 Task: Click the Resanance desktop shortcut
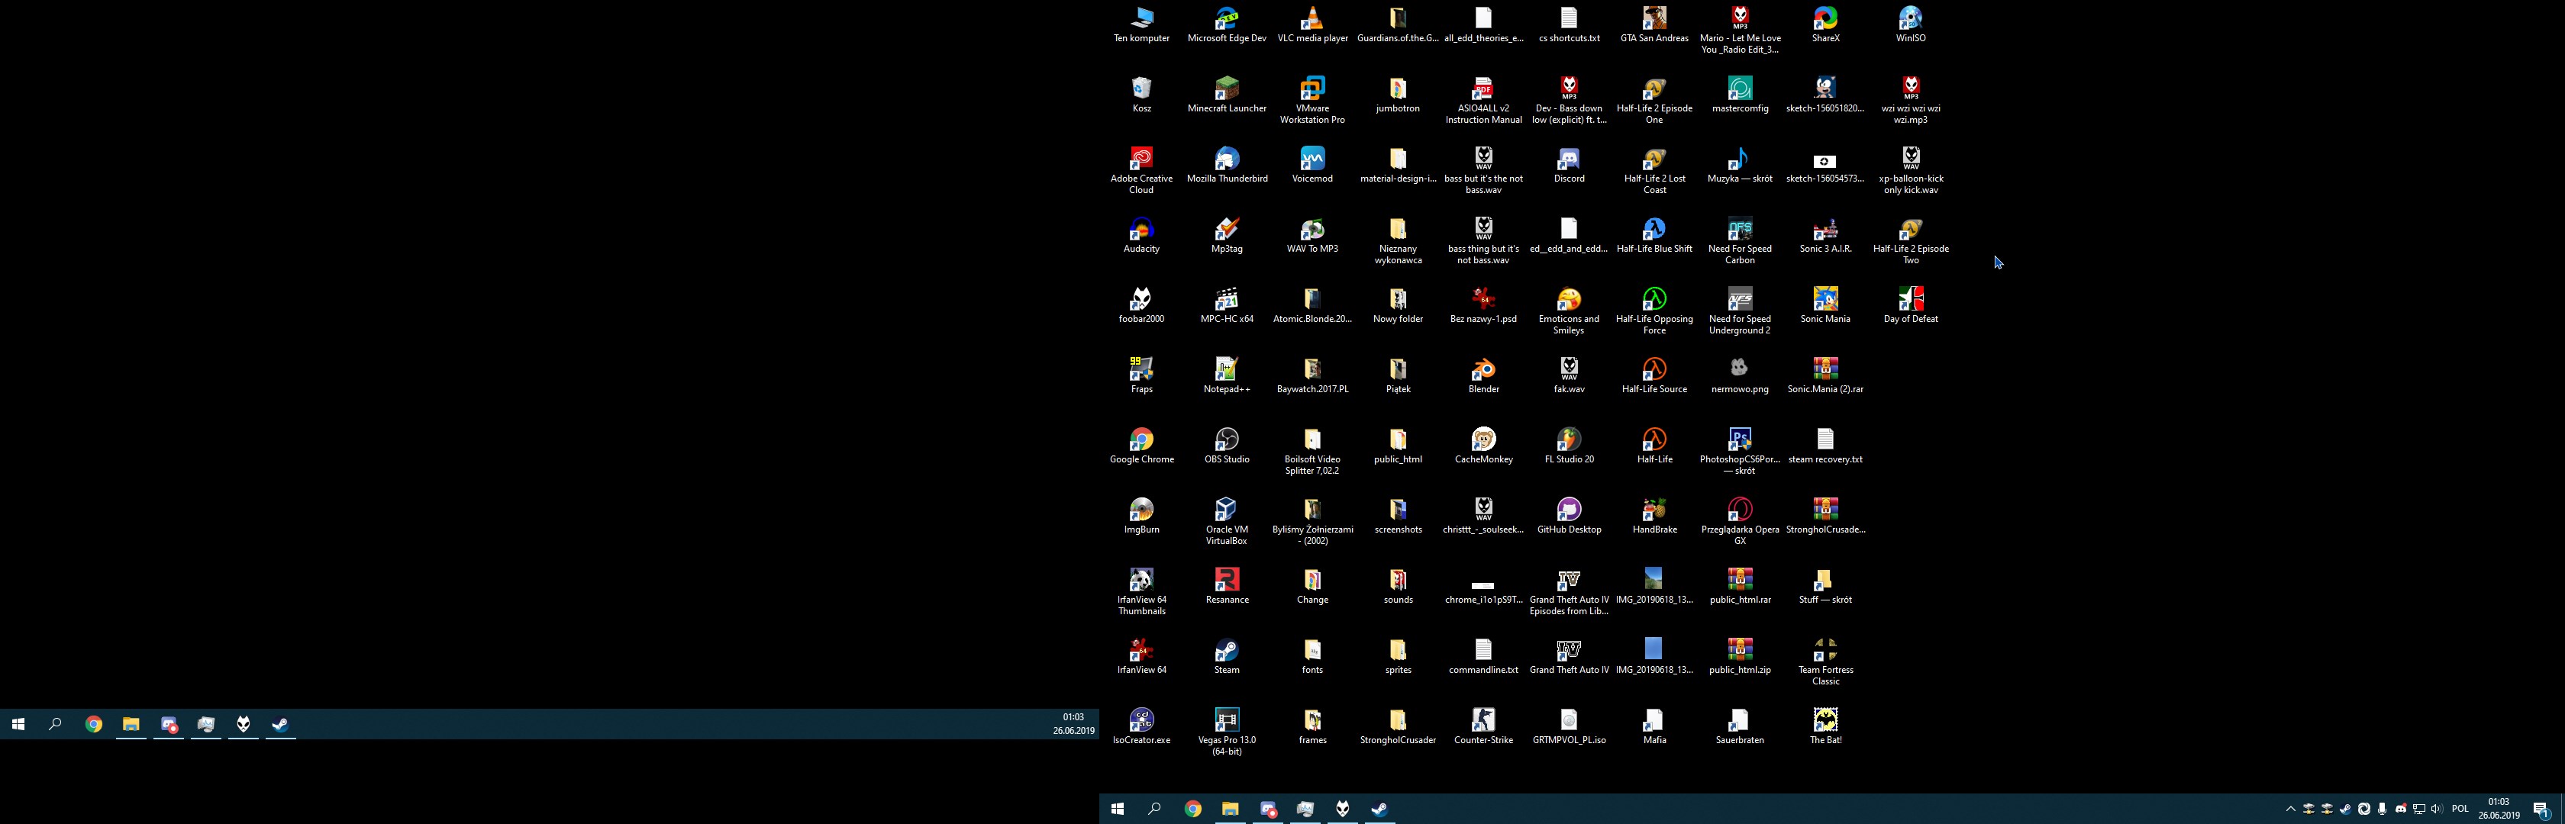[1227, 586]
